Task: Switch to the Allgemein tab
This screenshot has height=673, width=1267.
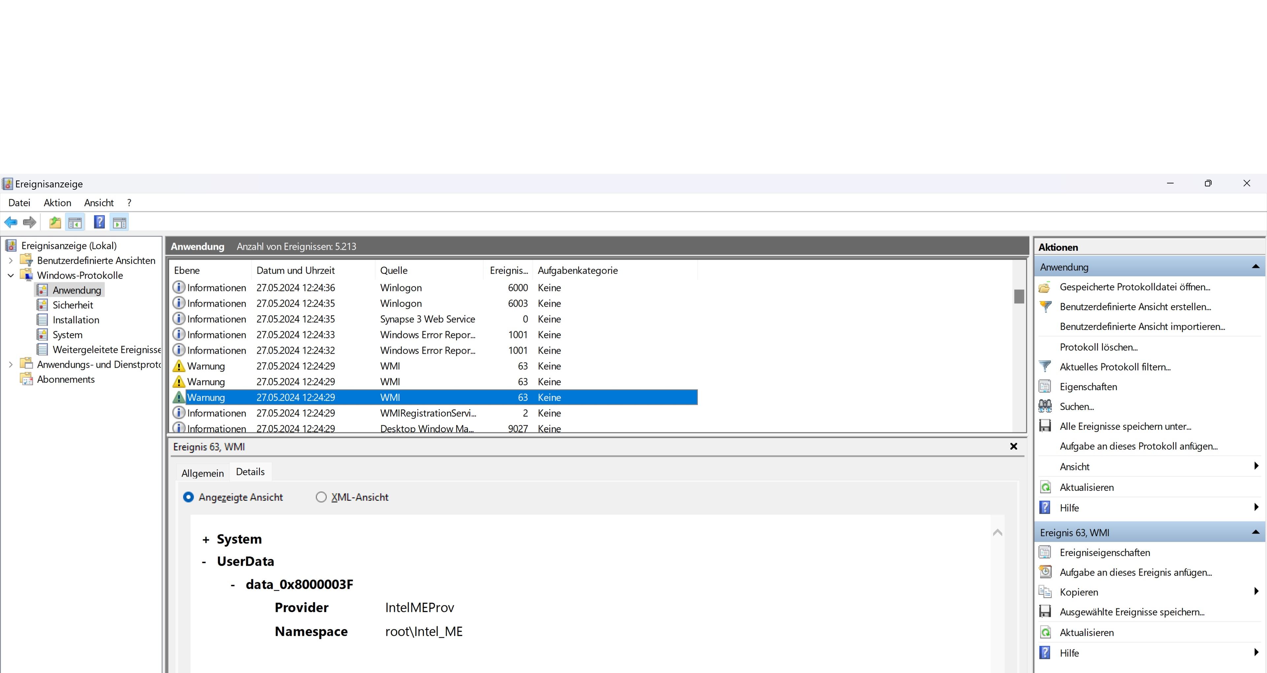Action: pyautogui.click(x=202, y=473)
